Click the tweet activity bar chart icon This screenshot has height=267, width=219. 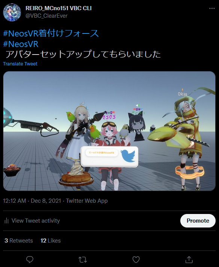(x=6, y=221)
